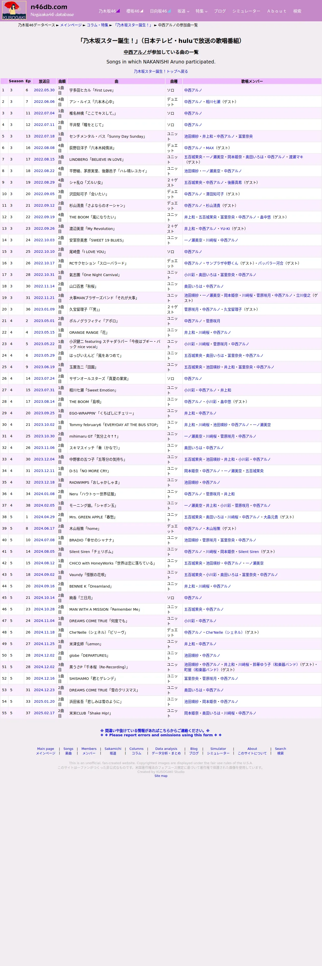The width and height of the screenshot is (322, 966).
Task: Open the 2023.05.01 broadcast date link
Action: (x=44, y=321)
